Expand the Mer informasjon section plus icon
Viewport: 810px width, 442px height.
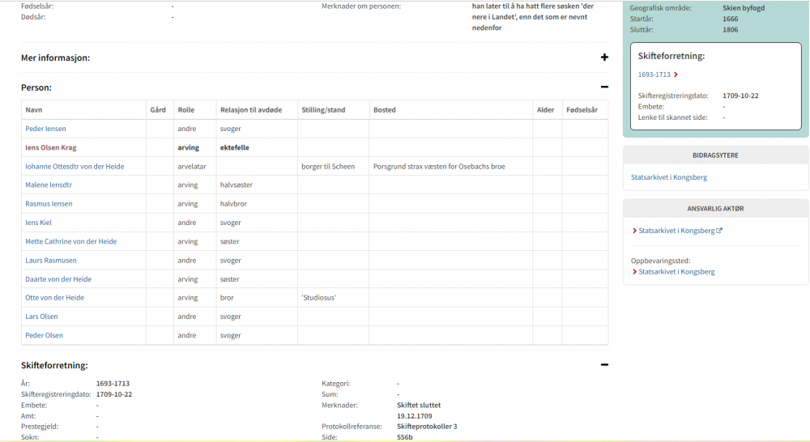pyautogui.click(x=604, y=57)
